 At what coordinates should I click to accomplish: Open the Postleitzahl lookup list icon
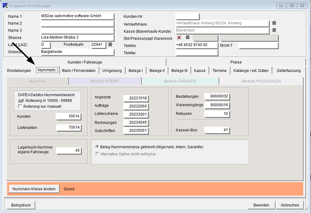pyautogui.click(x=110, y=44)
